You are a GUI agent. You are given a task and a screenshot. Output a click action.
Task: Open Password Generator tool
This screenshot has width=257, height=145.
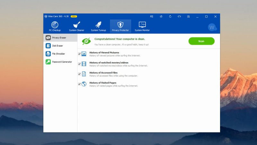60,62
